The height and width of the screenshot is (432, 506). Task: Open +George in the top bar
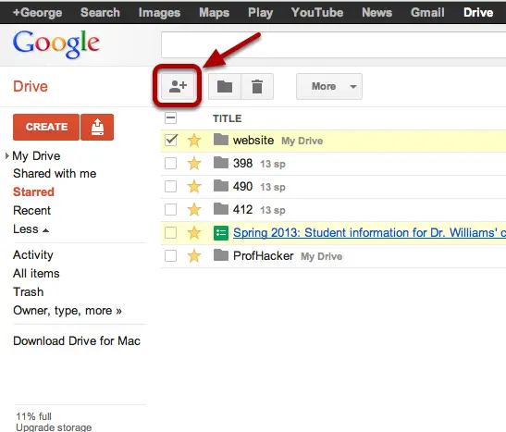coord(37,13)
